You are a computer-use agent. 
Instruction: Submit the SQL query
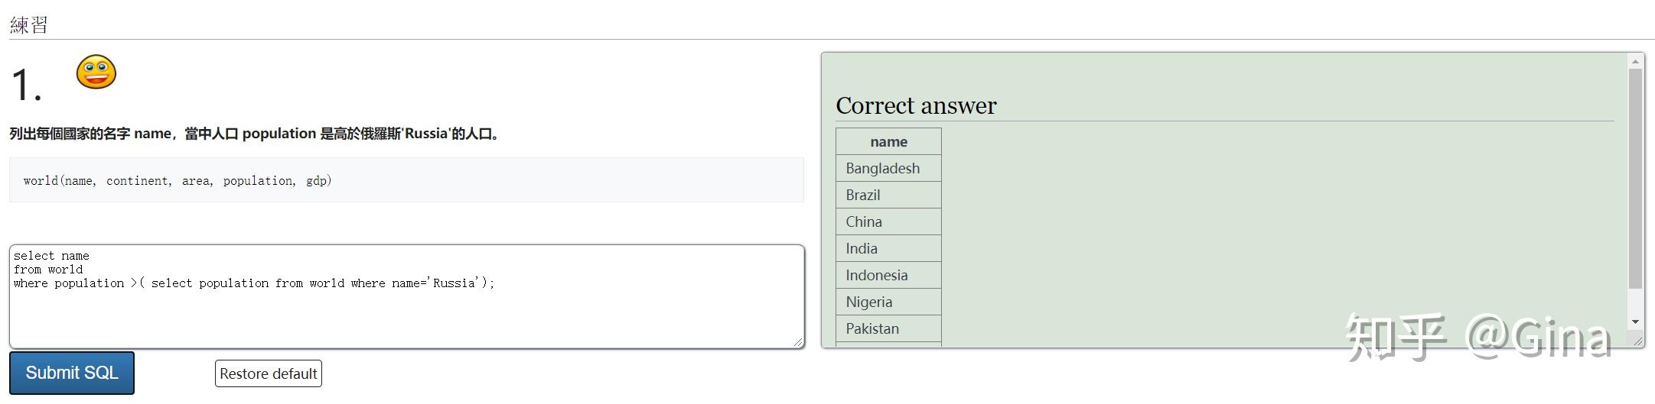[72, 373]
